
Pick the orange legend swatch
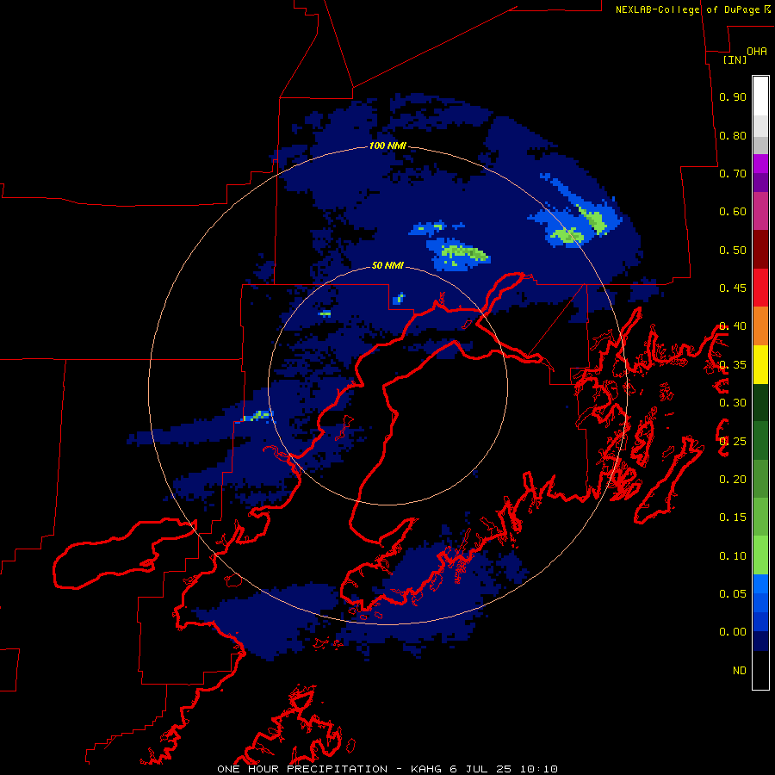(760, 326)
